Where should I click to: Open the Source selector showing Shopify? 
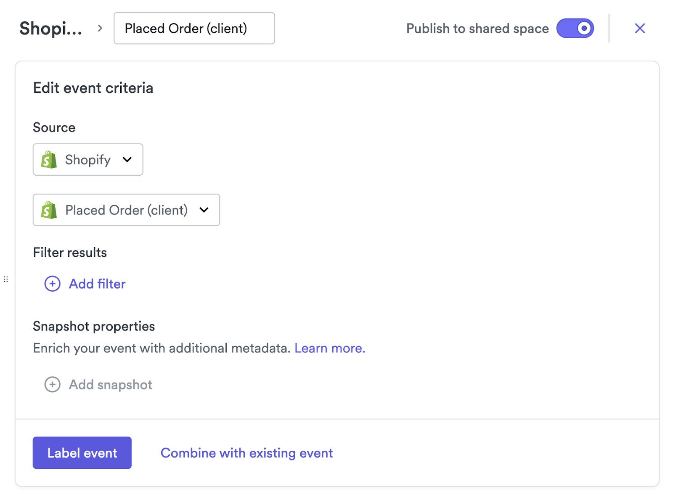pyautogui.click(x=88, y=160)
